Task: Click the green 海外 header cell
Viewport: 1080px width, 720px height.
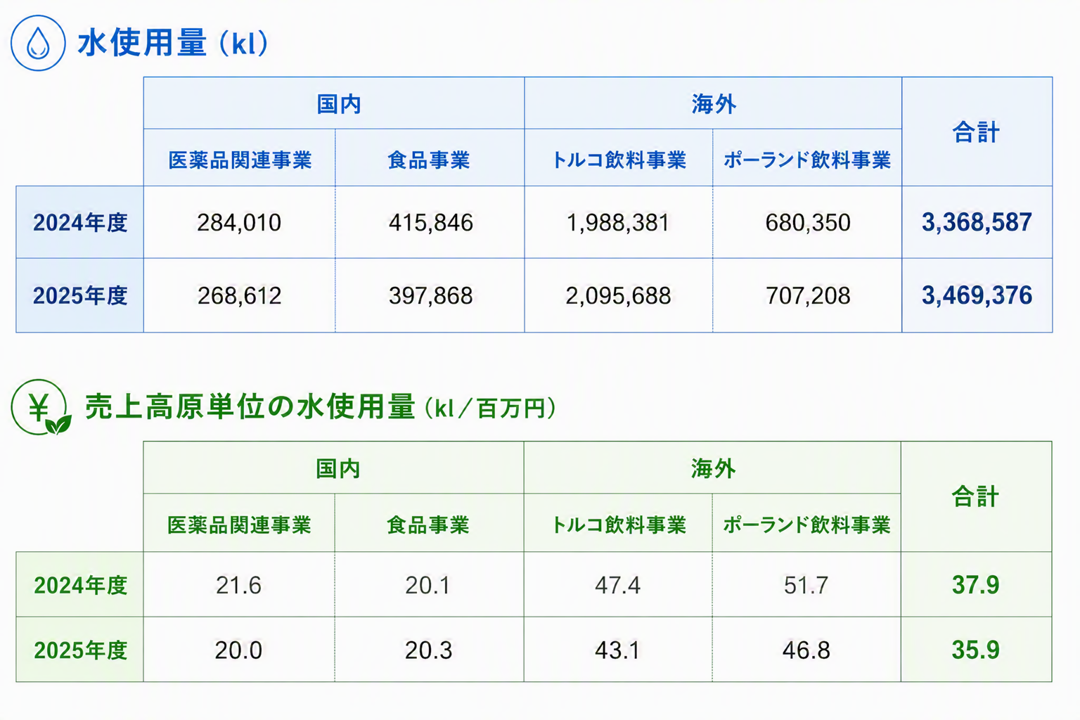Action: (712, 468)
